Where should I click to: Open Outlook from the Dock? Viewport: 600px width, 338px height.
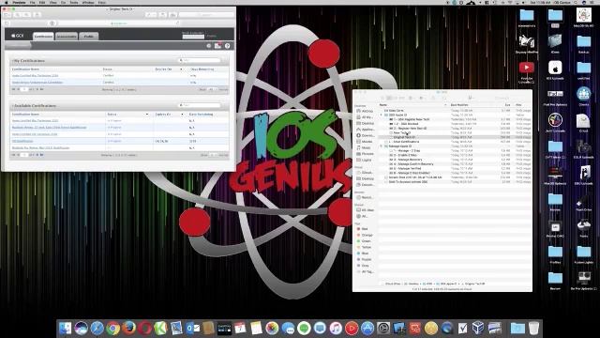tap(192, 329)
